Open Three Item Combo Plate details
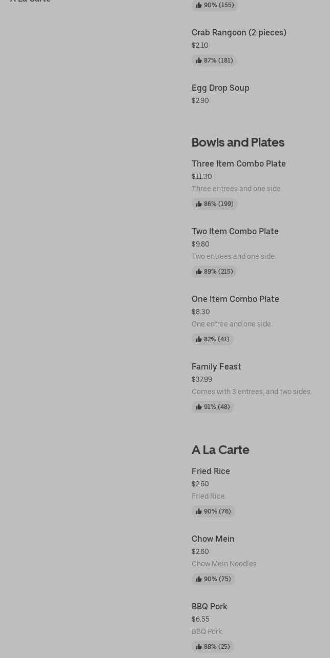Image resolution: width=330 pixels, height=658 pixels. (238, 164)
